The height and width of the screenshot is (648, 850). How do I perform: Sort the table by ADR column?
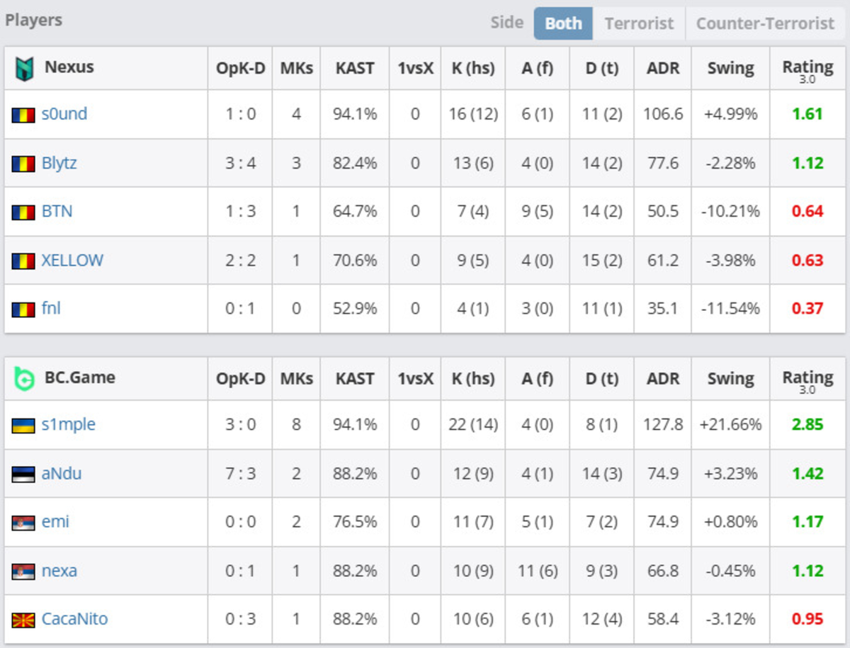[x=662, y=67]
